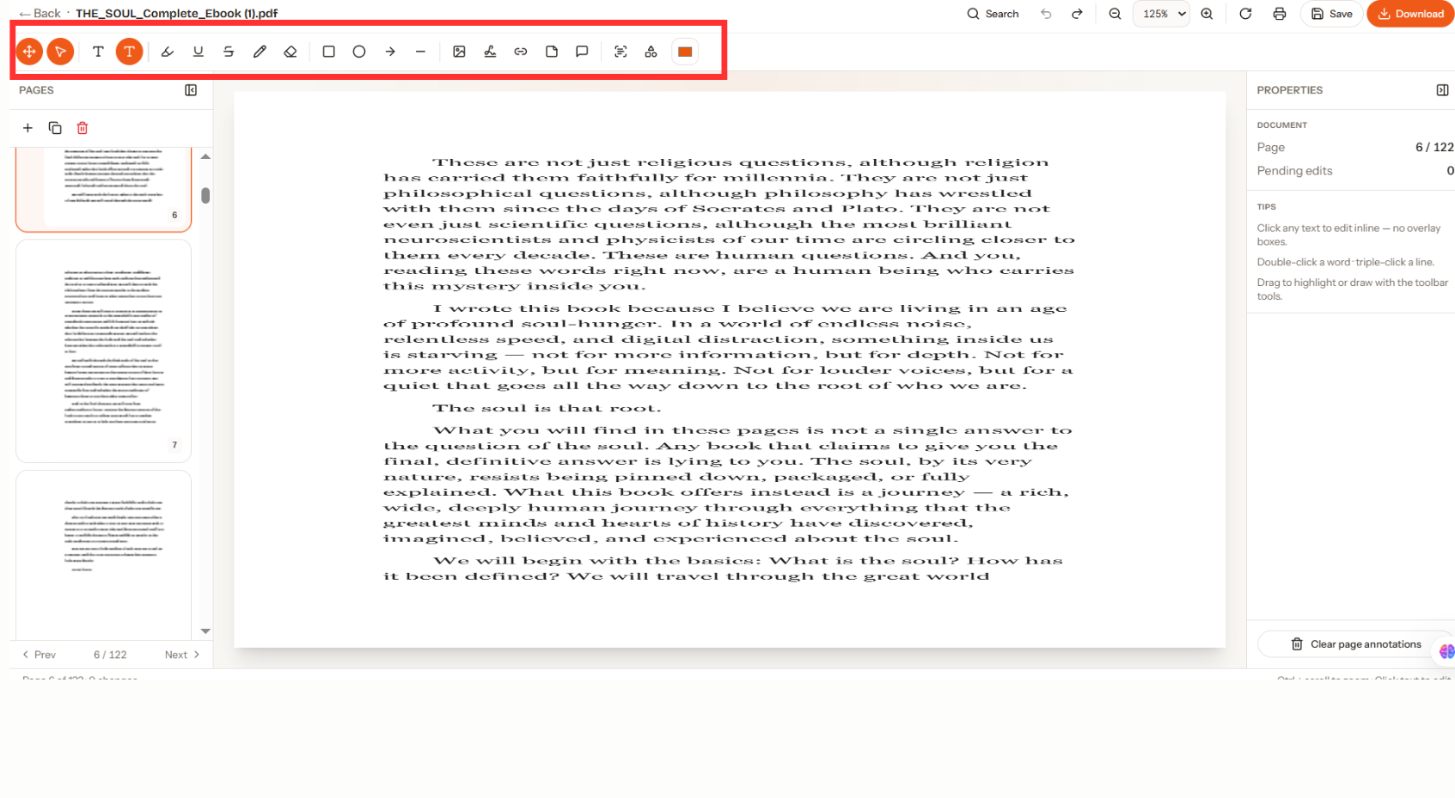
Task: Select the OCR text scan tool
Action: [621, 52]
